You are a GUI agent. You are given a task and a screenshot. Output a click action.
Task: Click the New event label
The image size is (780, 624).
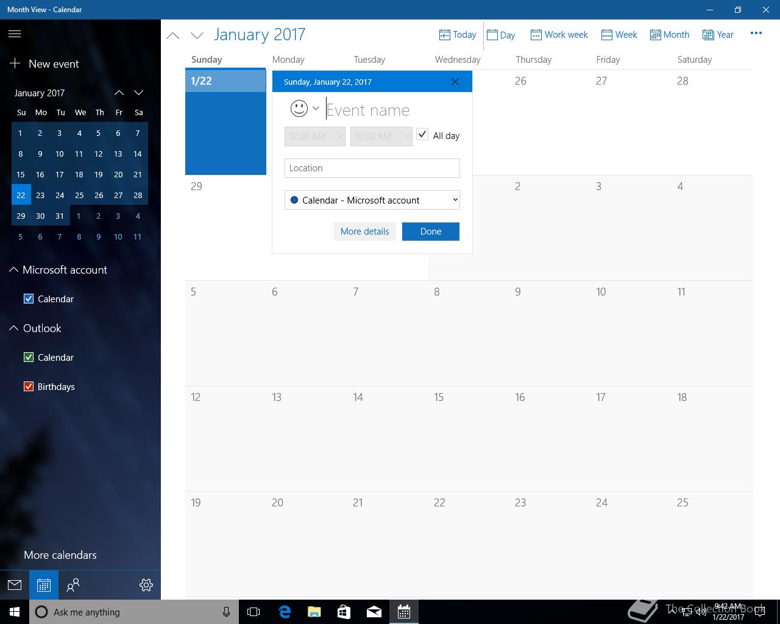[x=54, y=63]
